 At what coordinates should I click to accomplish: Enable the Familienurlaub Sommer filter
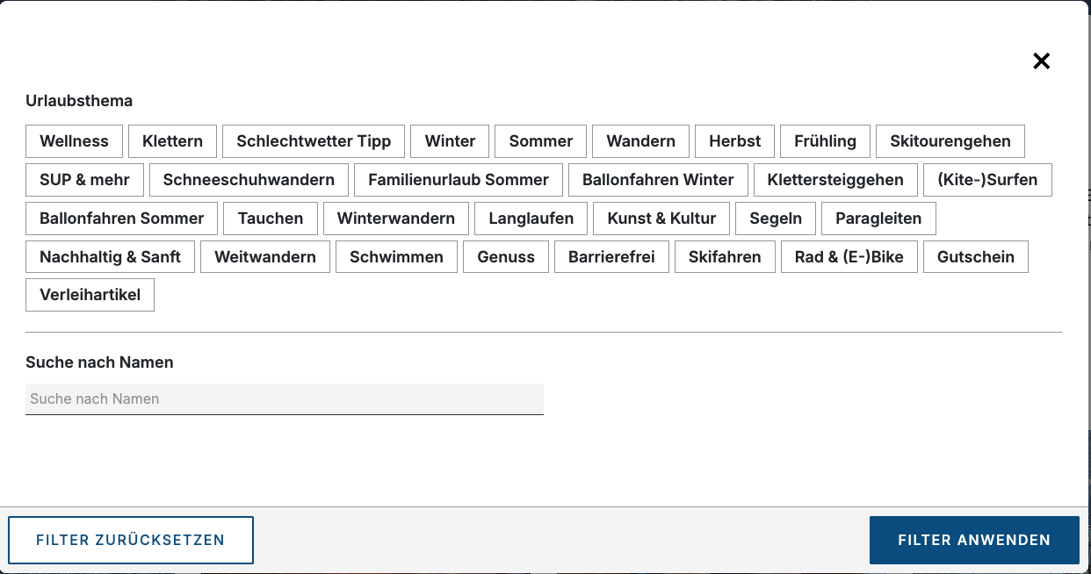click(458, 180)
